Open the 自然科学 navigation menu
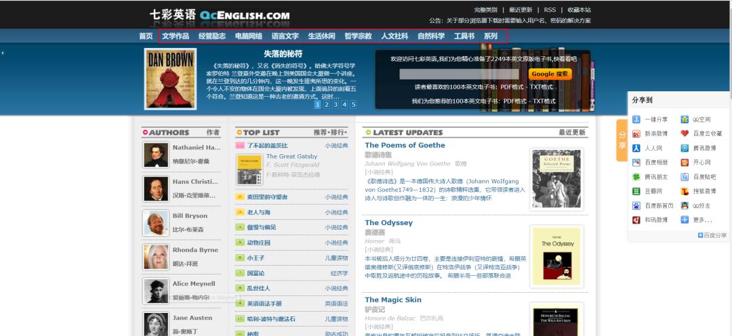Screen dimensions: 732x336 [431, 36]
